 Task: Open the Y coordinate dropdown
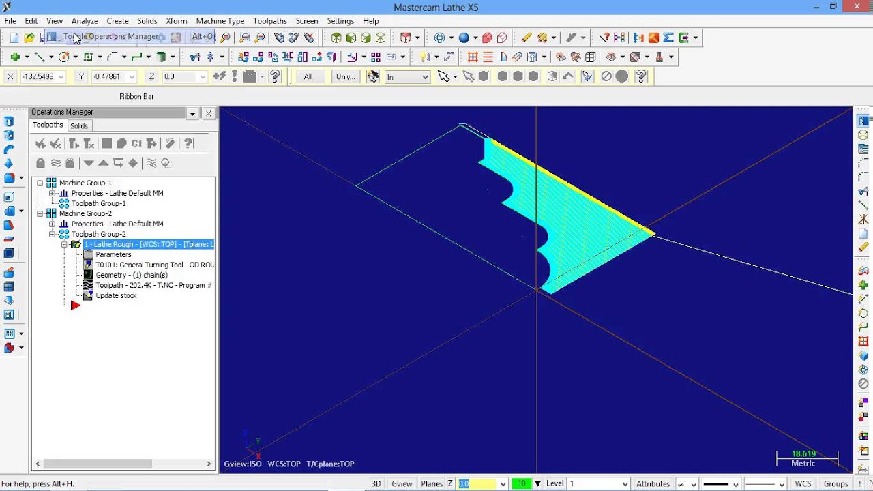pos(132,77)
